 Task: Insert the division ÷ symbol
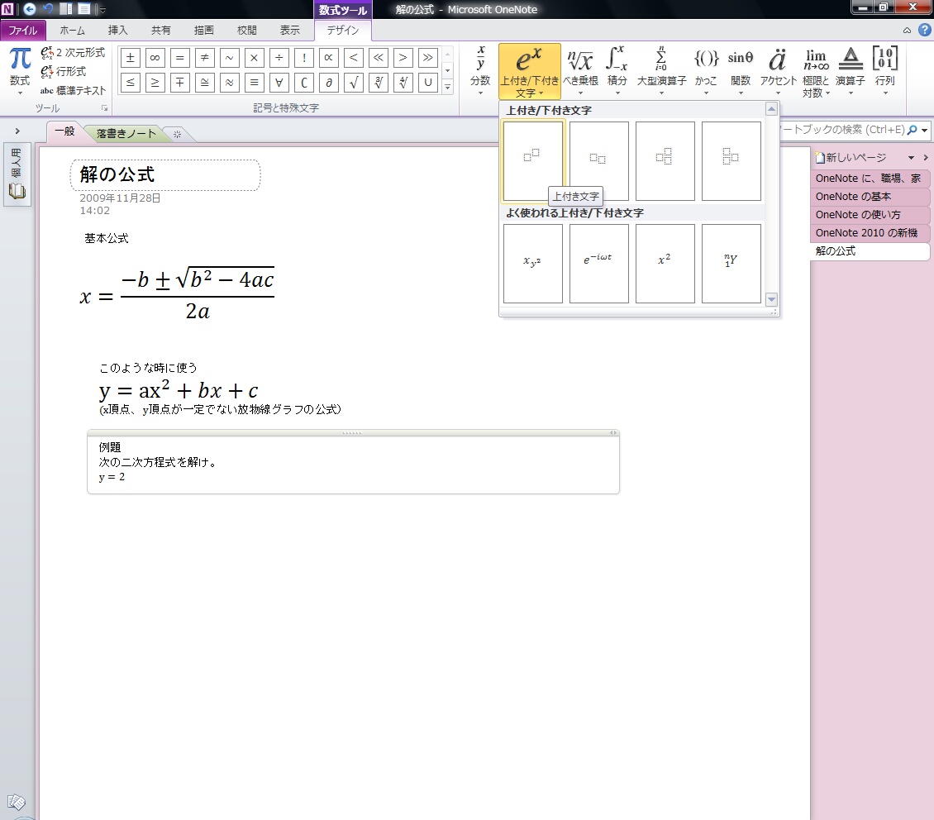[279, 58]
